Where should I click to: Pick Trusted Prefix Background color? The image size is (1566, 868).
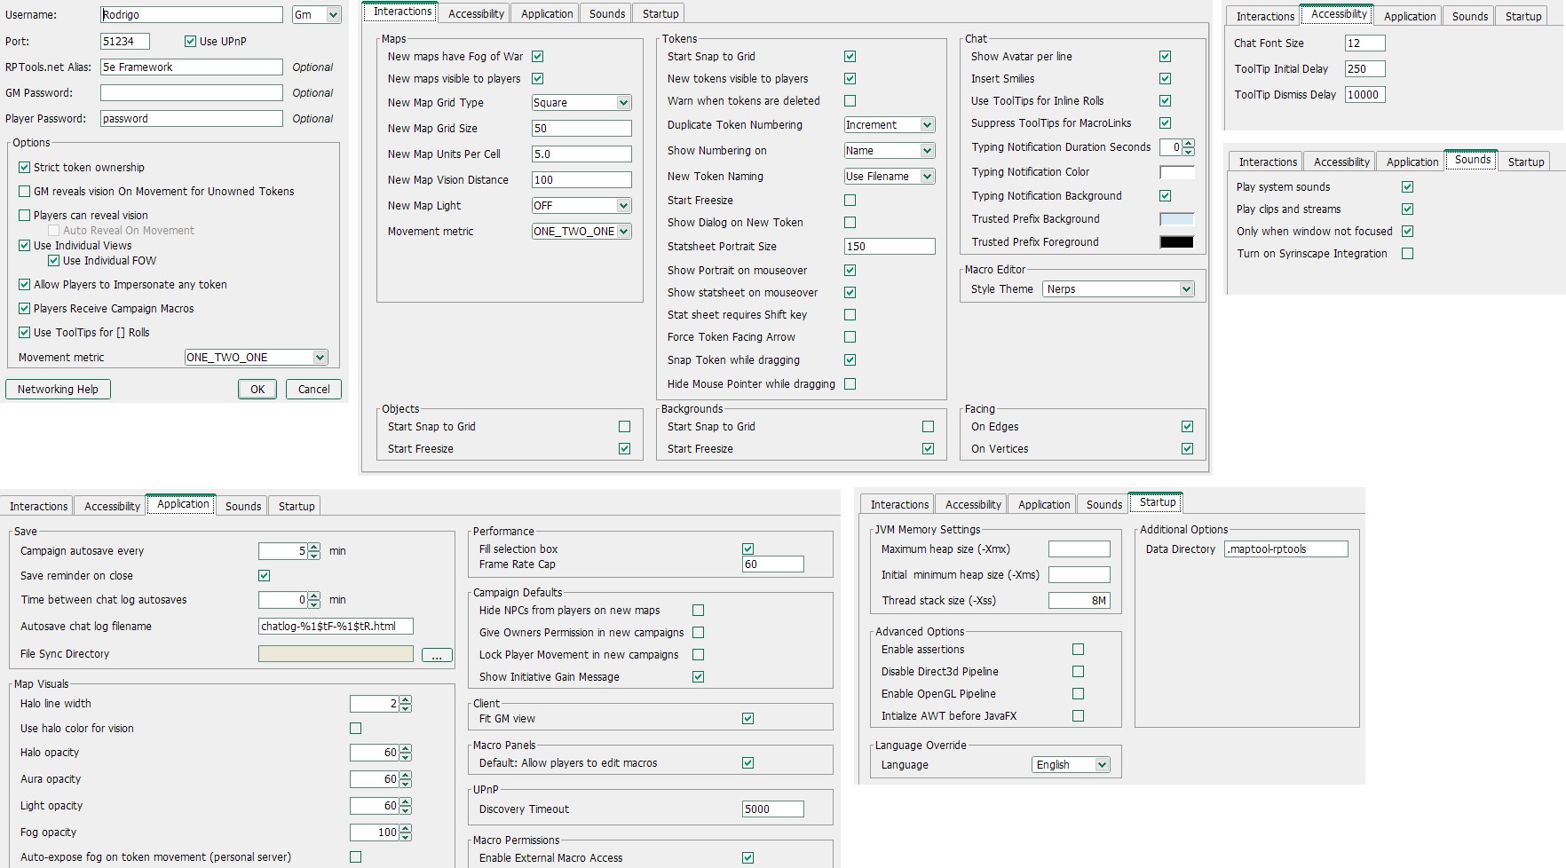[1177, 219]
